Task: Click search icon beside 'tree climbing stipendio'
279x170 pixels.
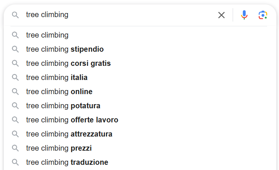Action: coord(15,49)
